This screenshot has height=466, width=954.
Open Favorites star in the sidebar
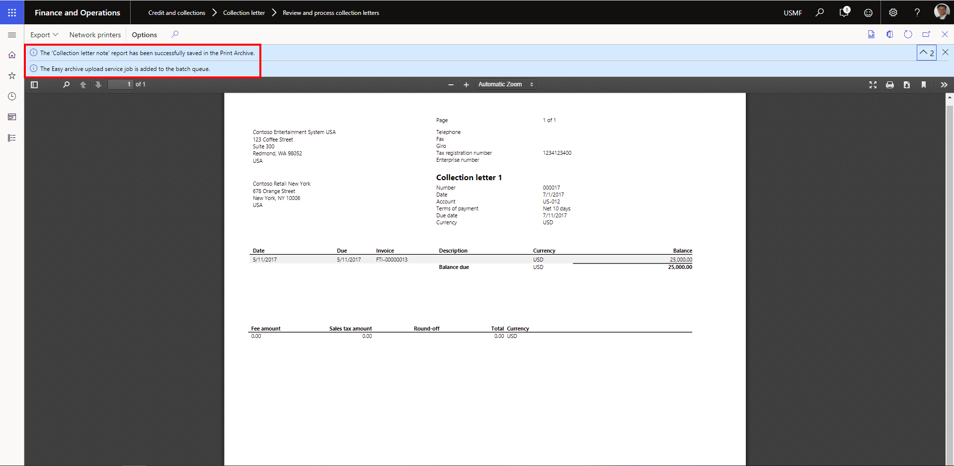click(x=12, y=75)
